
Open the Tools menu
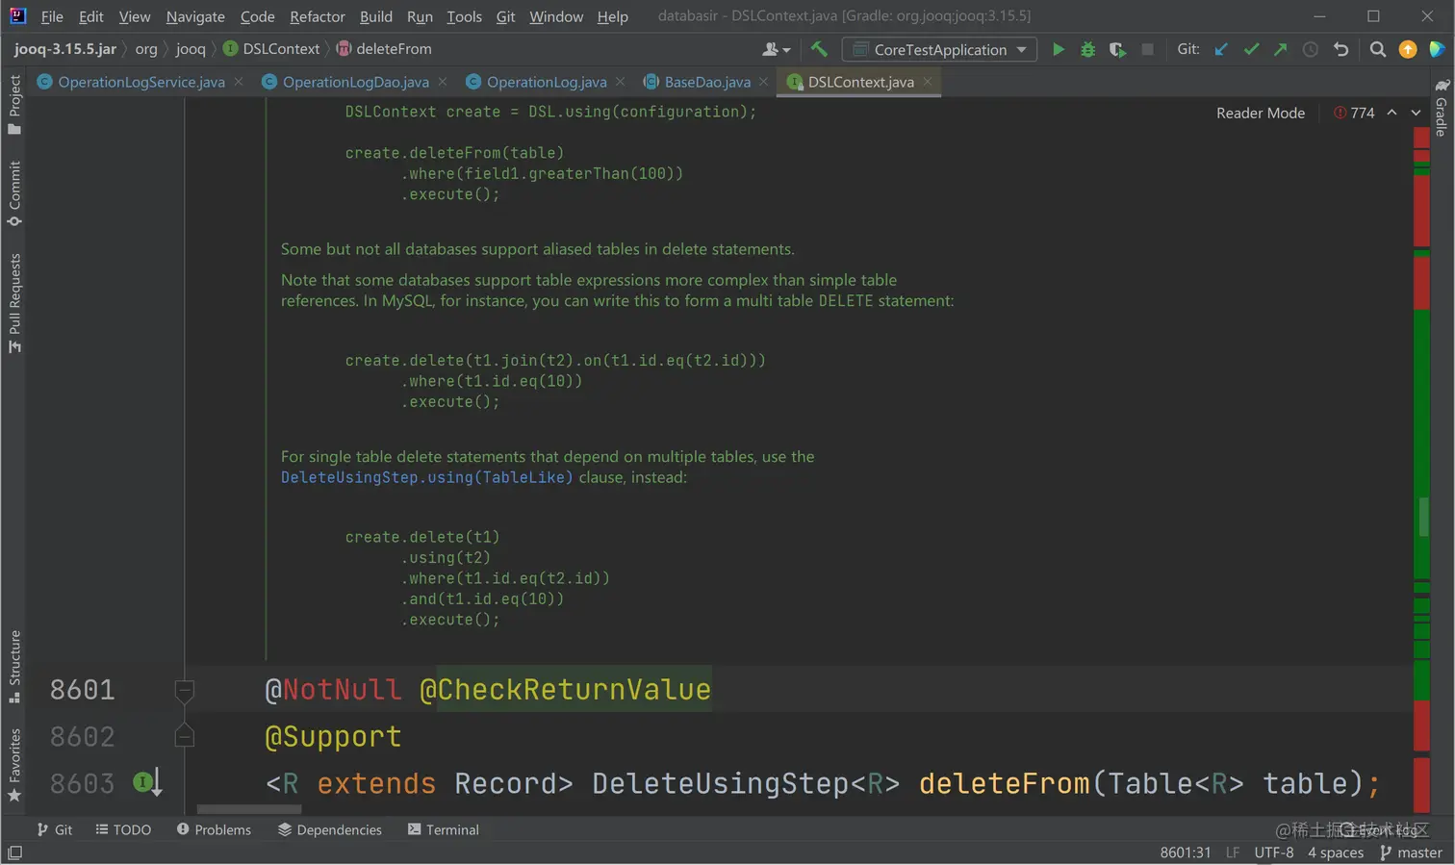464,16
